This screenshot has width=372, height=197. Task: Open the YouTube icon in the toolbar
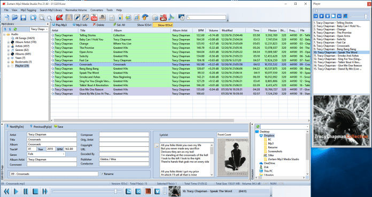tap(94, 17)
